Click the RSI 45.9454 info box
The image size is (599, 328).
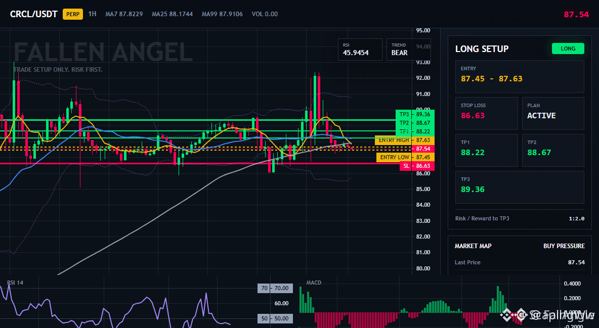click(x=360, y=49)
